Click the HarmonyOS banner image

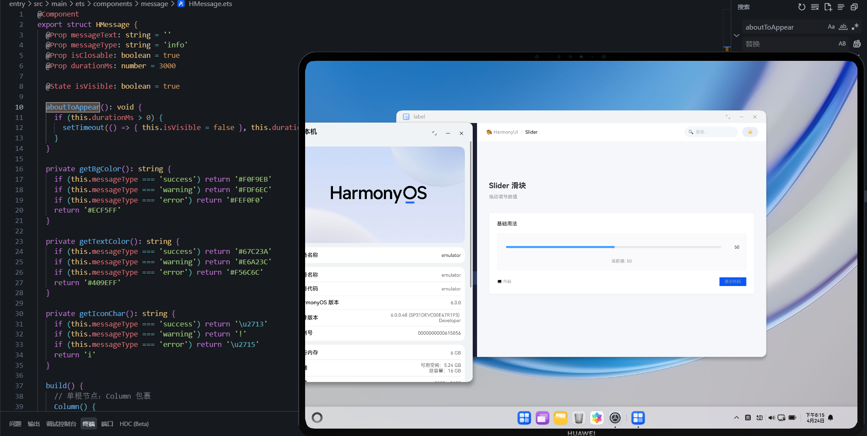[x=385, y=194]
